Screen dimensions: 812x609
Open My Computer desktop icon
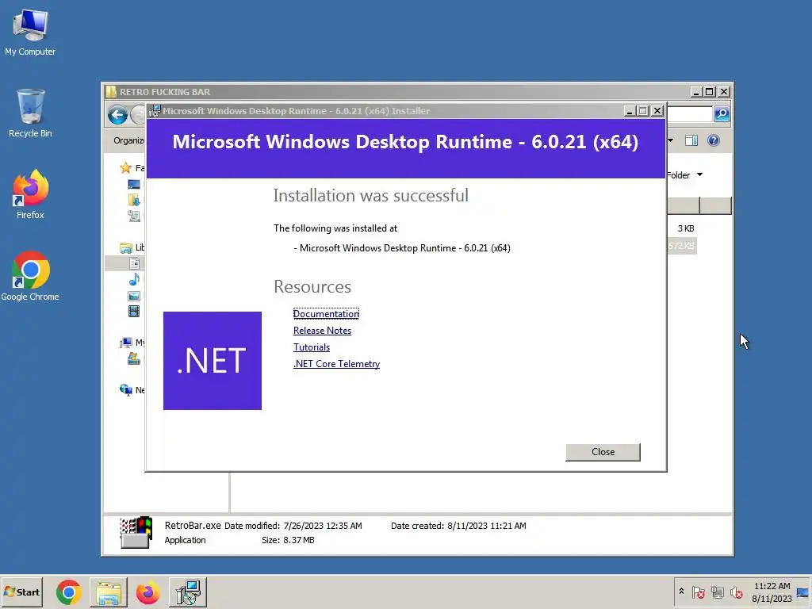click(x=30, y=32)
